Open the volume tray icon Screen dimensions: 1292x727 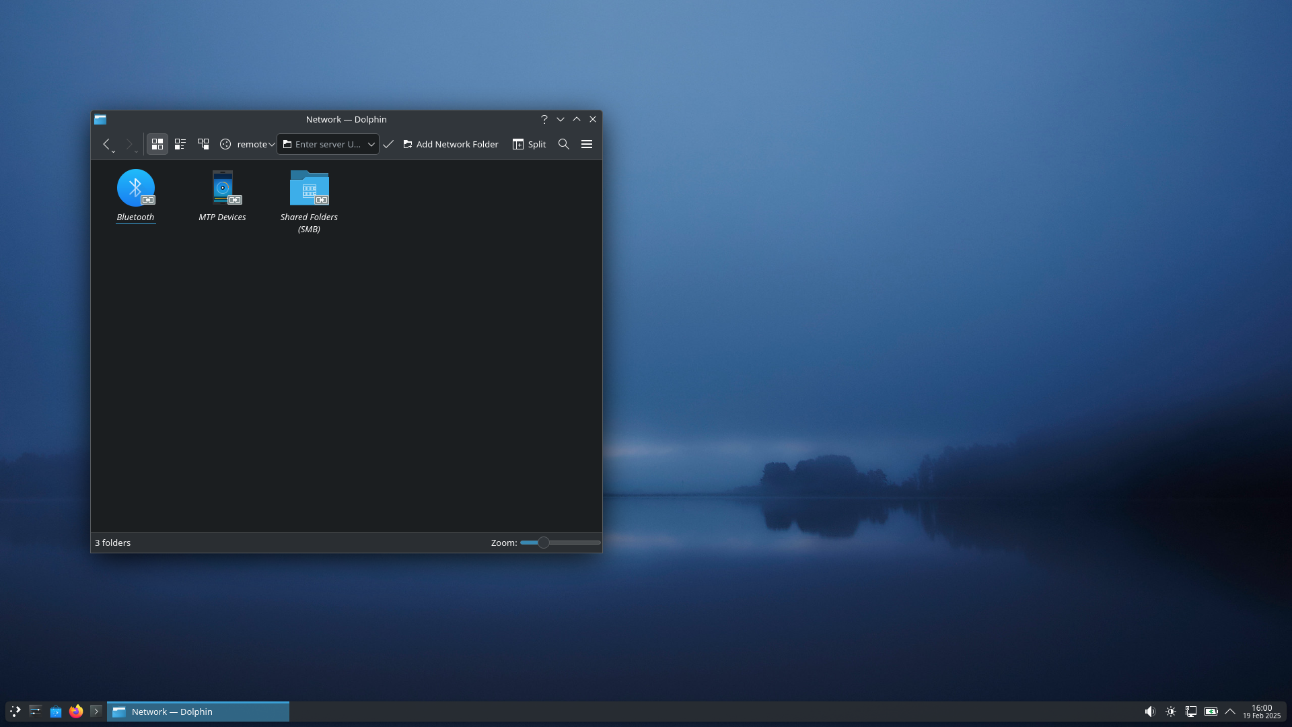pos(1150,712)
